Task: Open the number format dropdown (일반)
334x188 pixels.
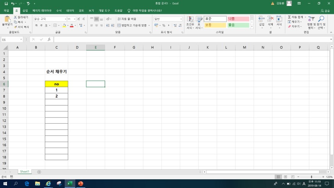Action: [x=181, y=19]
